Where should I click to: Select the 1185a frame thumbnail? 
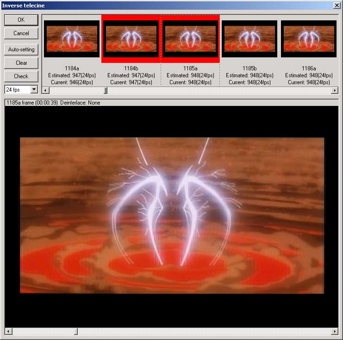(x=190, y=39)
